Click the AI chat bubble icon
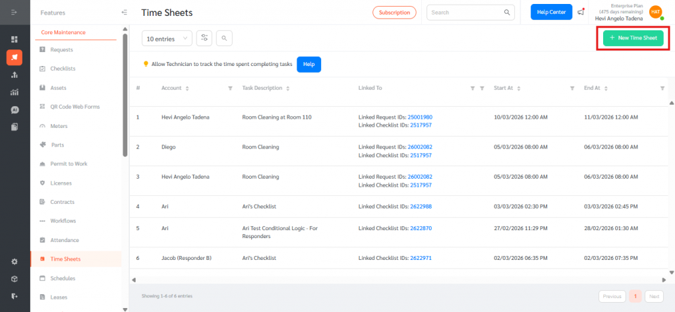The image size is (675, 312). tap(15, 109)
